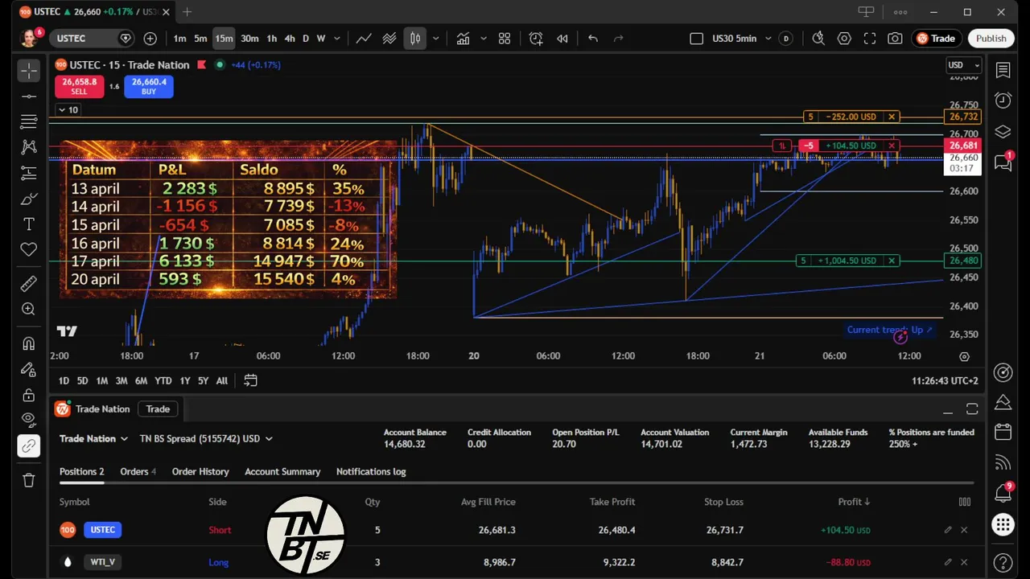Select the ruler measure tool
The height and width of the screenshot is (579, 1030).
(29, 283)
